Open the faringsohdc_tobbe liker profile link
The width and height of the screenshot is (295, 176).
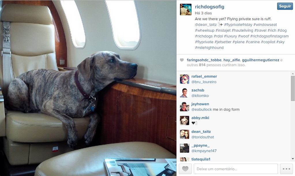pyautogui.click(x=204, y=60)
